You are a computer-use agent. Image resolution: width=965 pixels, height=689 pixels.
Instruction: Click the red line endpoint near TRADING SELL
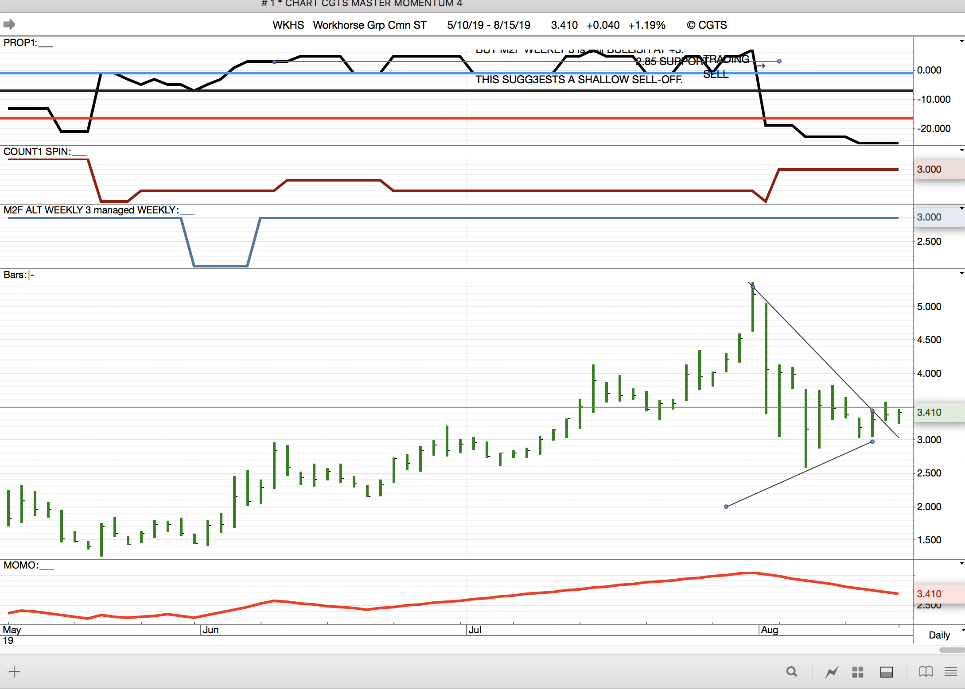pyautogui.click(x=779, y=62)
